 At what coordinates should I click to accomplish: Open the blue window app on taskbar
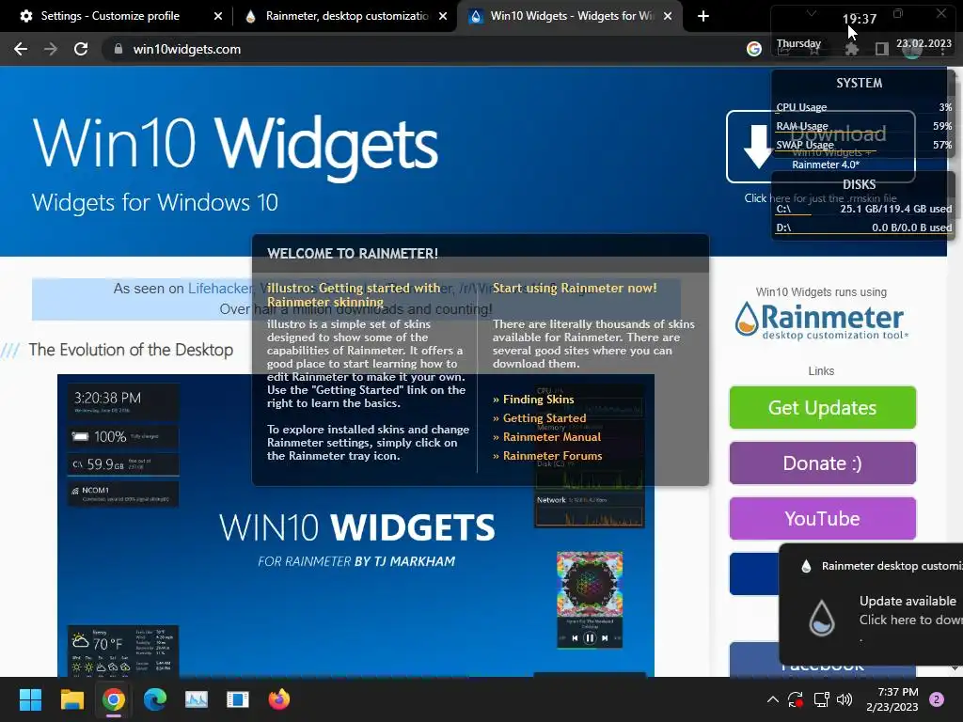[238, 699]
